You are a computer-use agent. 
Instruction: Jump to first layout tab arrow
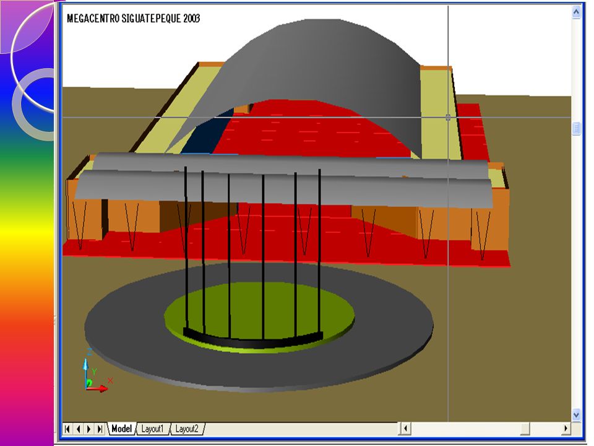coord(67,429)
